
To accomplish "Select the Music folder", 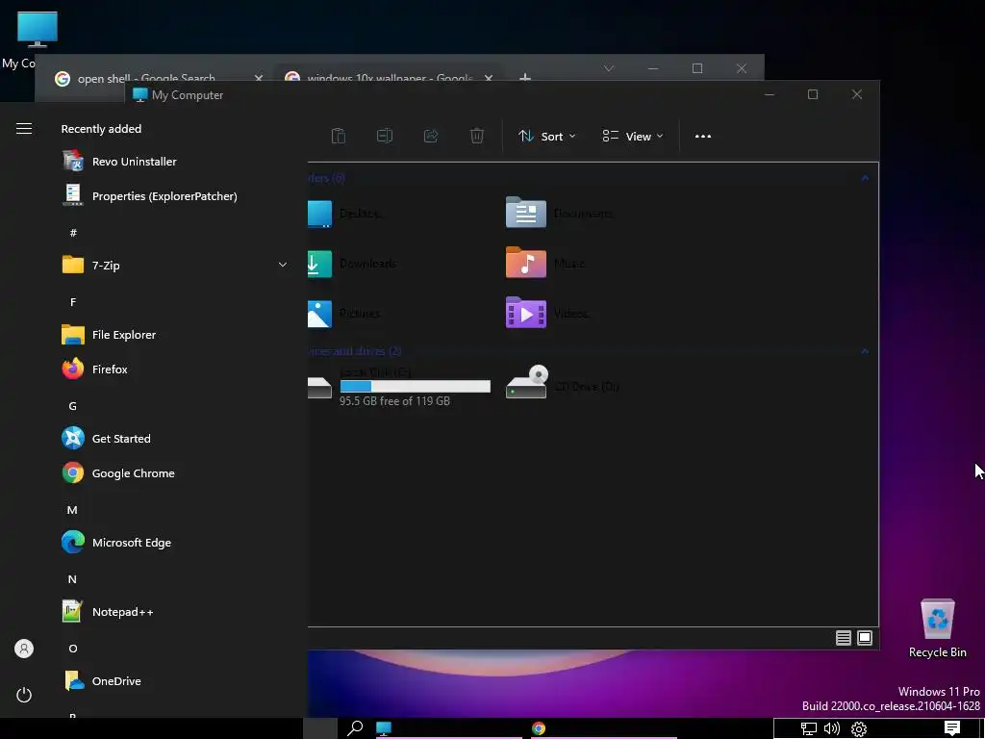I will 545,263.
